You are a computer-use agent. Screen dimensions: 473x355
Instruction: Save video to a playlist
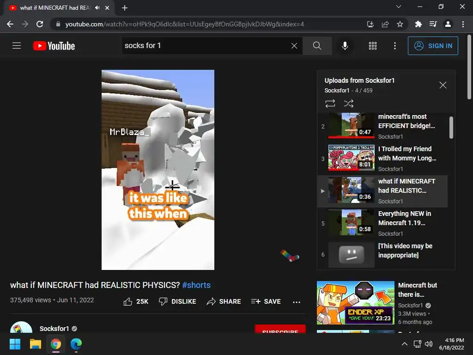266,301
